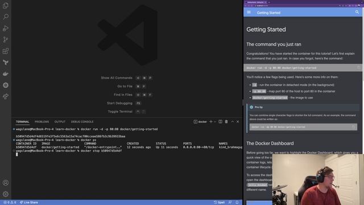This screenshot has width=364, height=205.
Task: Kill the terminal with the trash icon
Action: 226,121
